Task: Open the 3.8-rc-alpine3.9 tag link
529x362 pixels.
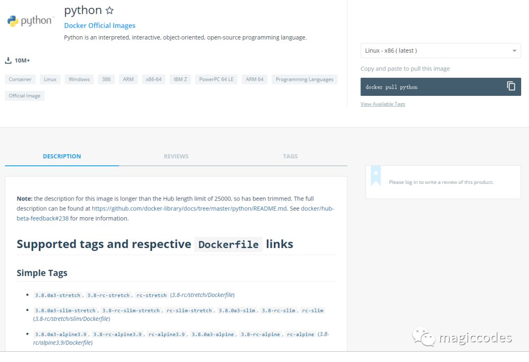Action: pos(118,335)
